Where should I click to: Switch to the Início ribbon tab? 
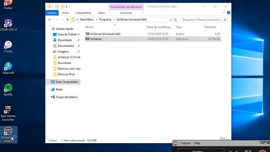(65, 13)
